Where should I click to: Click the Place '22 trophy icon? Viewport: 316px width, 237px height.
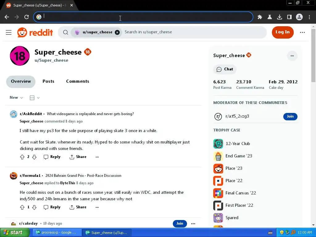pos(218,181)
